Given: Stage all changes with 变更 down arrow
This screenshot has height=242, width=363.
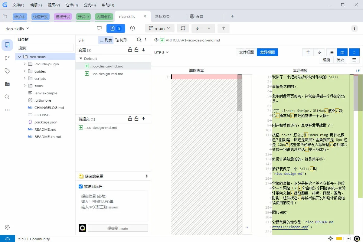Looking at the screenshot, I should click(x=143, y=50).
